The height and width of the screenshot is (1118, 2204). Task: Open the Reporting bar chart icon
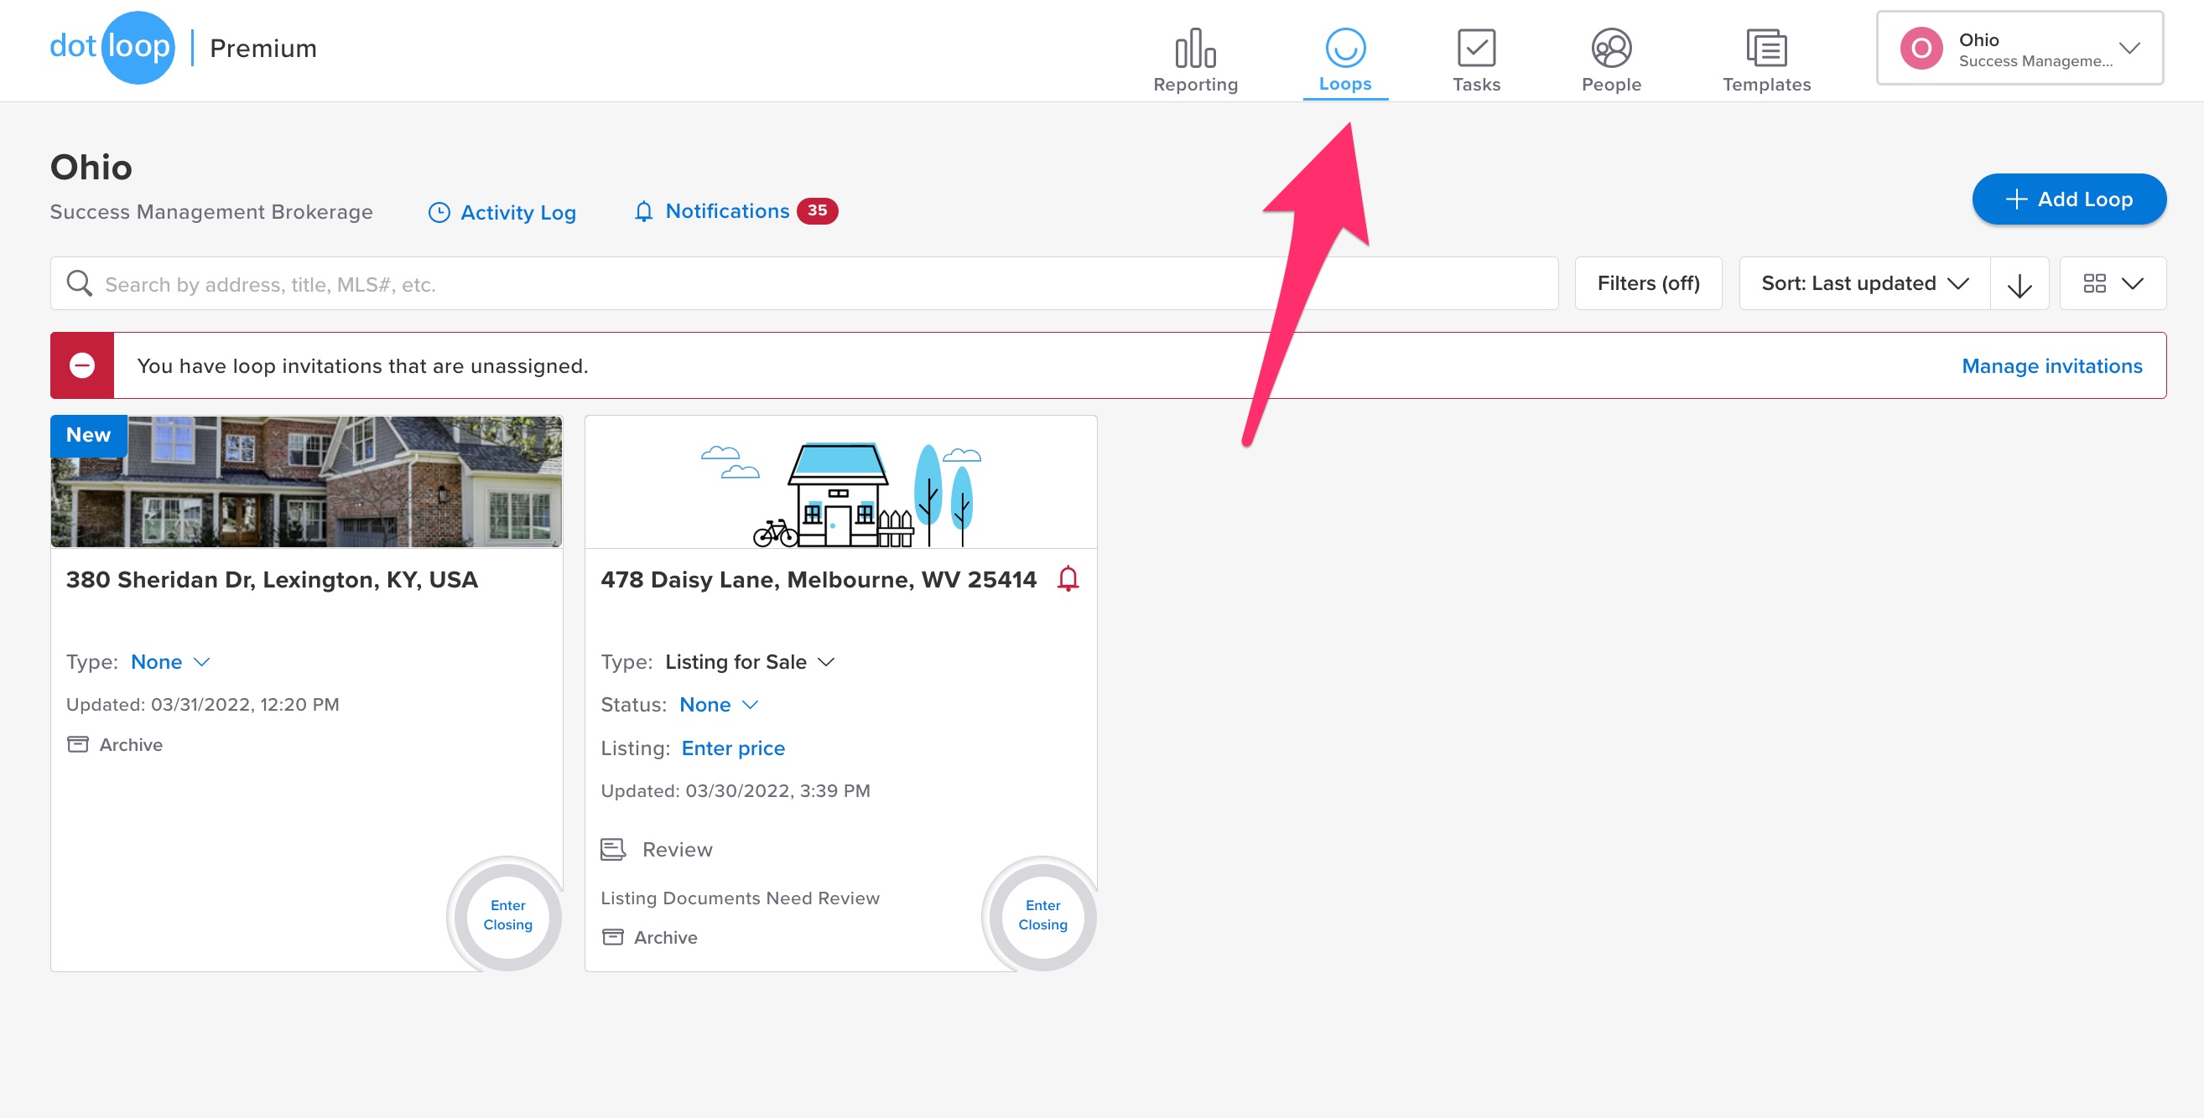click(1194, 48)
